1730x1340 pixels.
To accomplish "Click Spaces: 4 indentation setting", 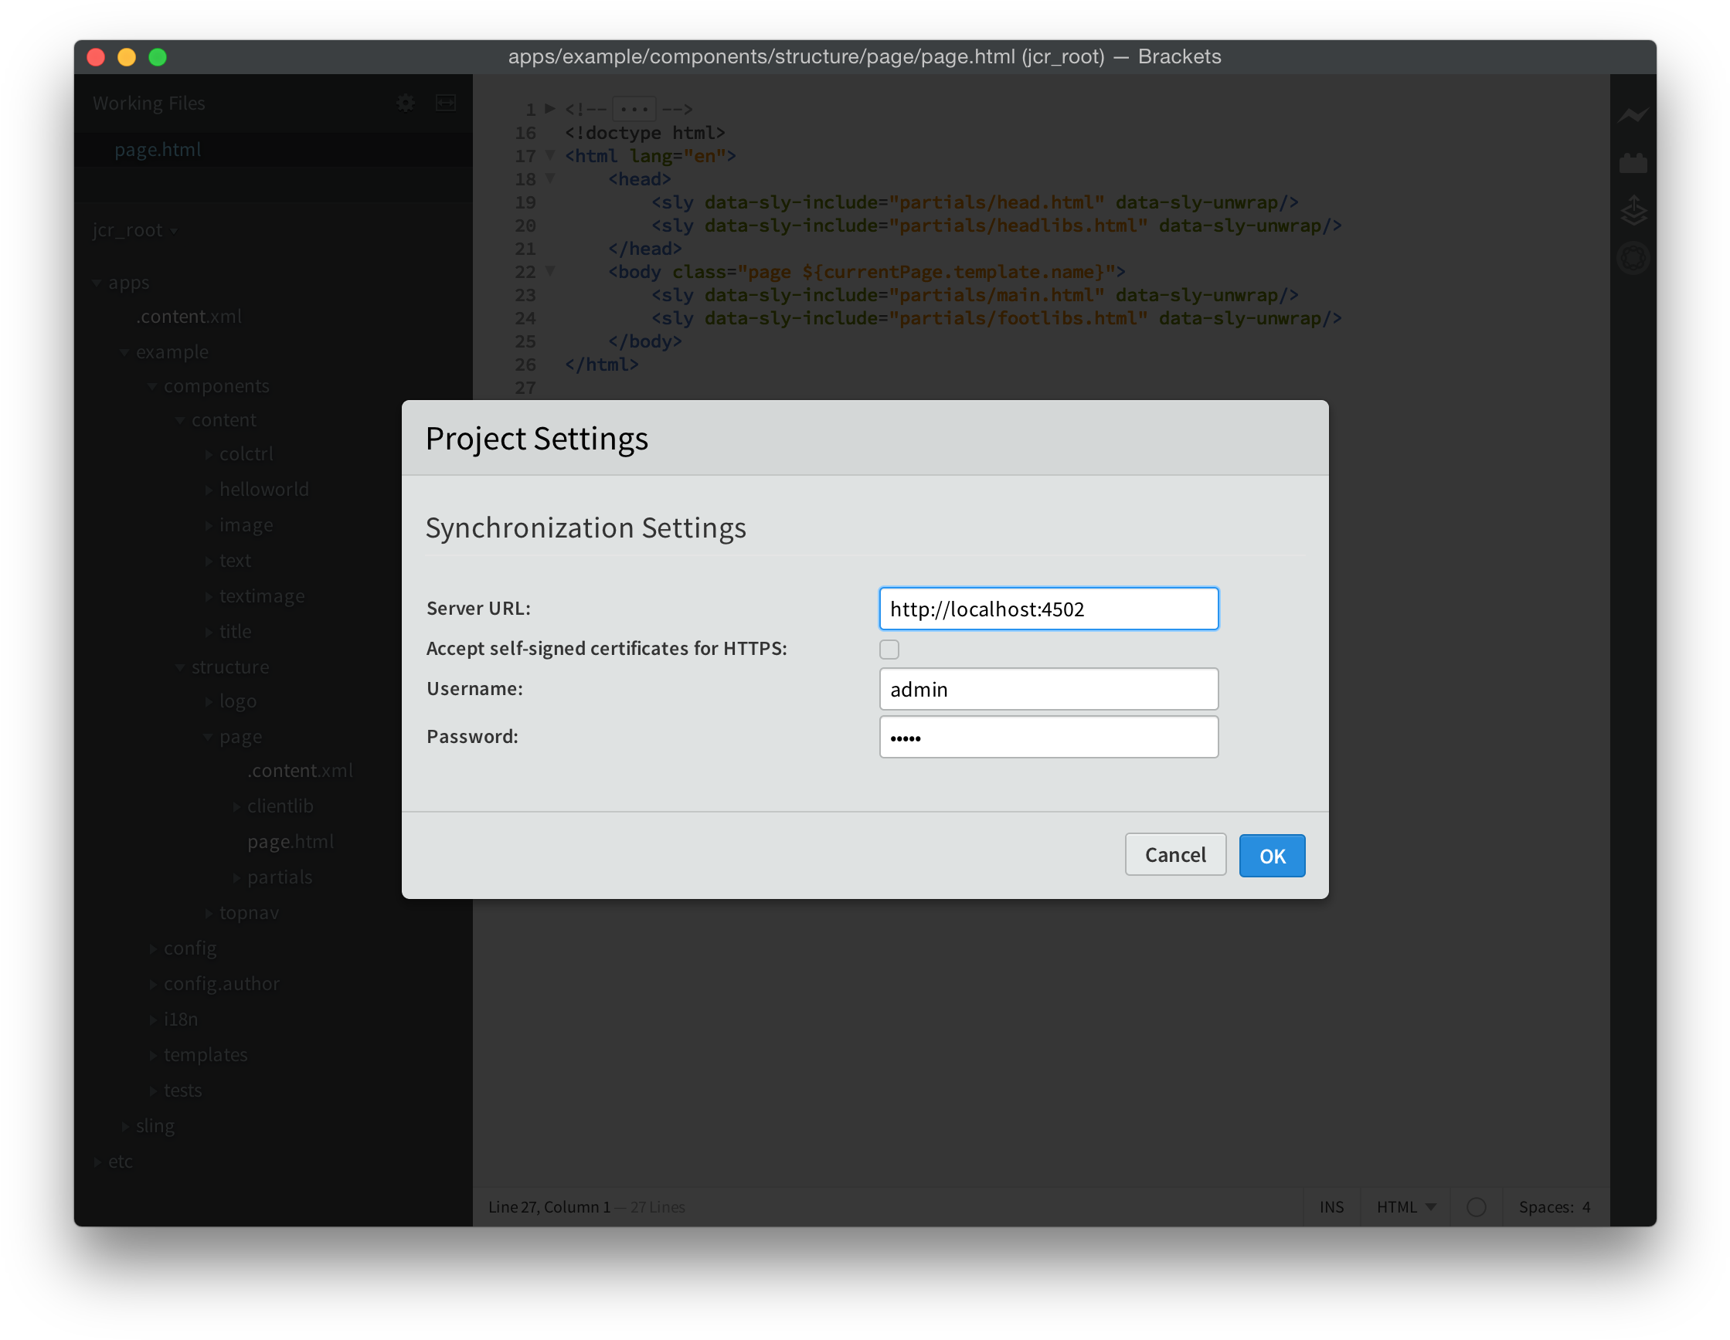I will coord(1555,1207).
